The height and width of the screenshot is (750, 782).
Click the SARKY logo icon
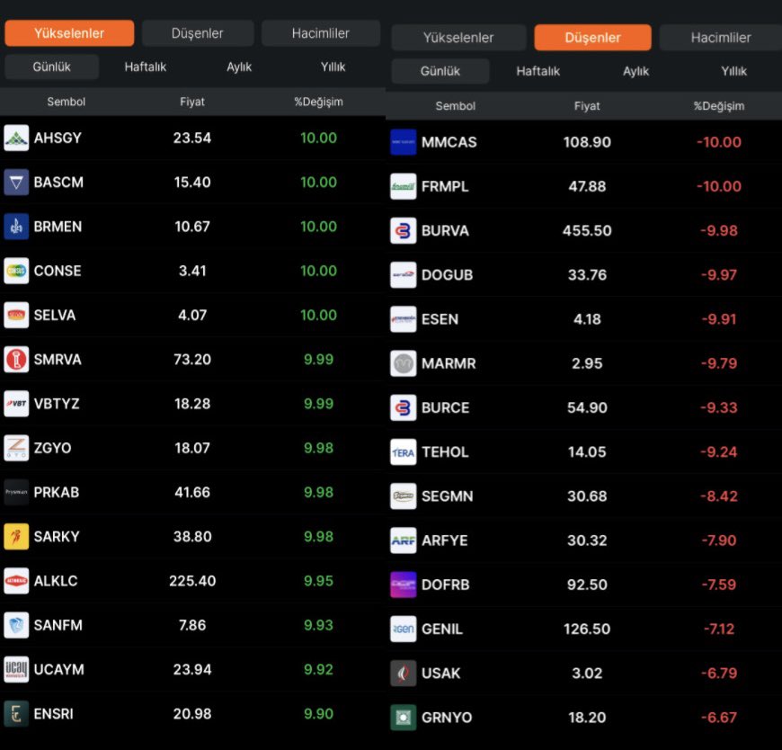[x=16, y=536]
